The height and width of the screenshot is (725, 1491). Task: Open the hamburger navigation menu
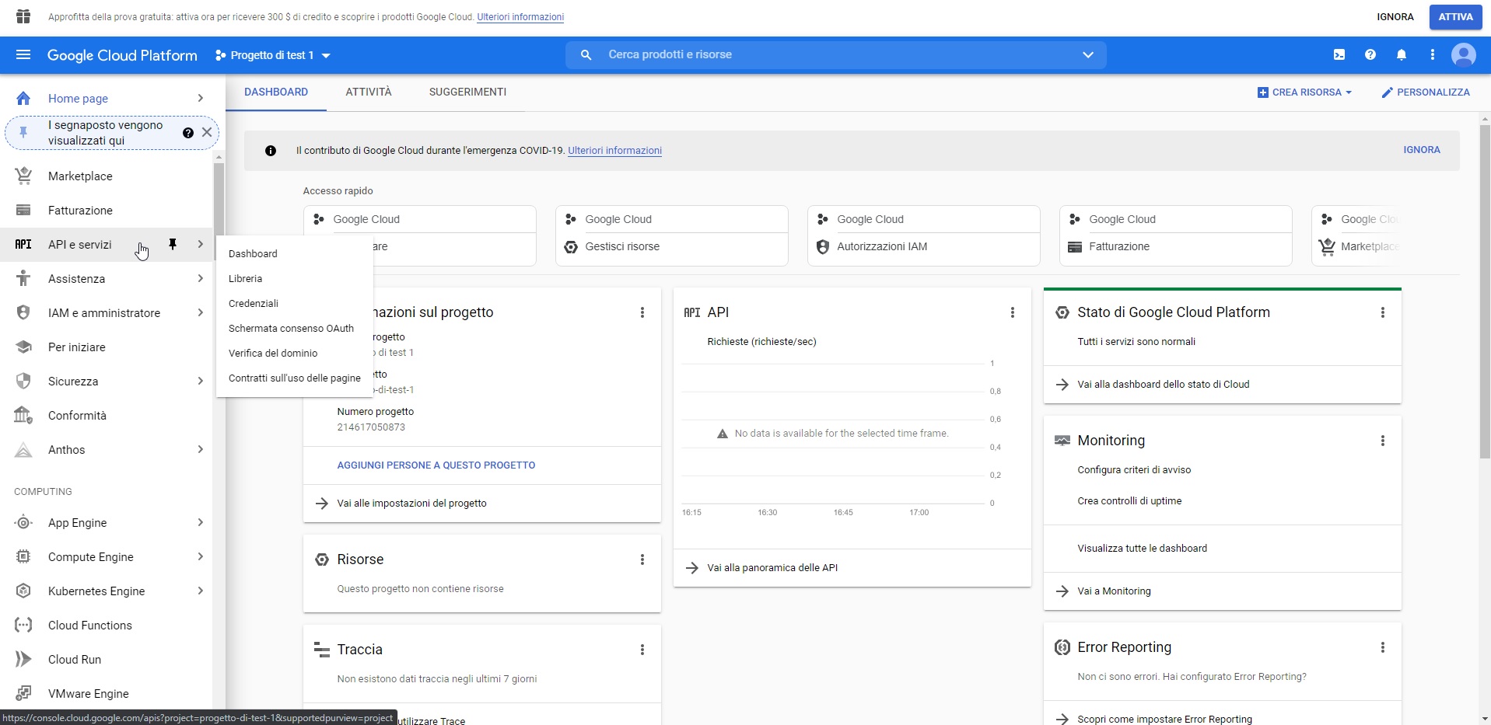click(23, 55)
